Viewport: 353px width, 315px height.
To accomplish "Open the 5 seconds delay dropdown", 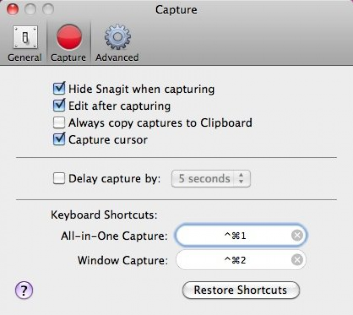I will click(x=211, y=179).
